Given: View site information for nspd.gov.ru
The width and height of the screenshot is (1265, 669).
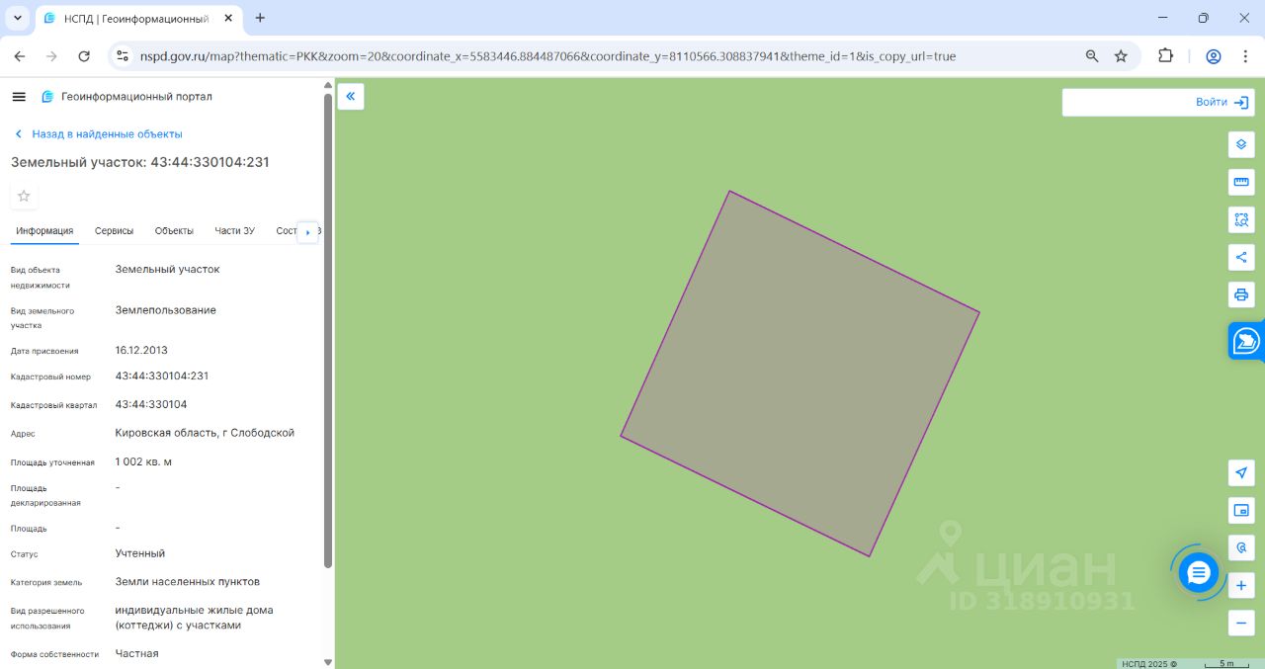Looking at the screenshot, I should [123, 56].
